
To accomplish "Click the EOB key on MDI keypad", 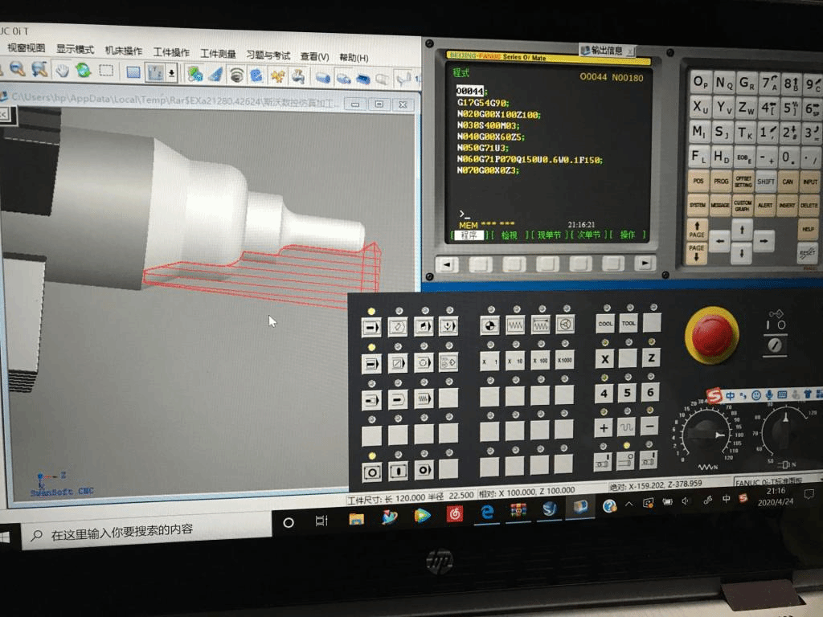I will 743,157.
